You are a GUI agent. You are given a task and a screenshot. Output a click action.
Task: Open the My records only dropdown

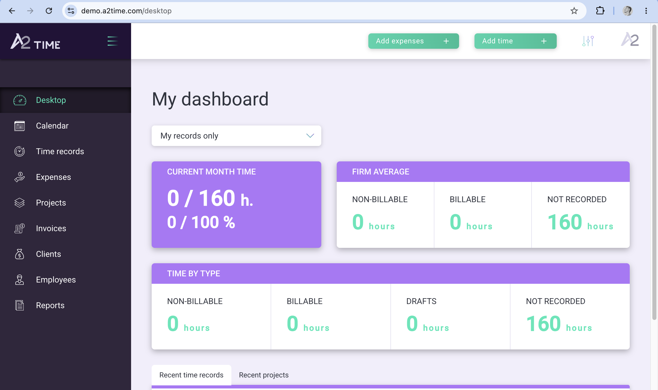tap(236, 136)
